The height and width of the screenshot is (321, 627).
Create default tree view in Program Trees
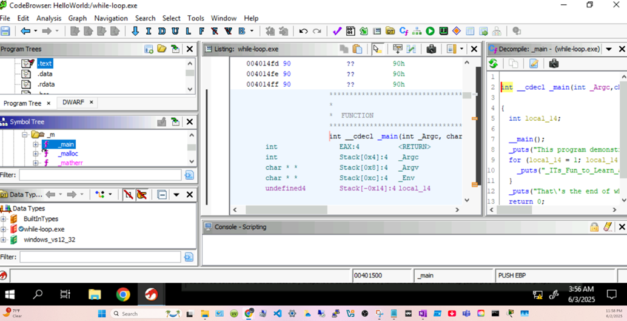pyautogui.click(x=149, y=49)
